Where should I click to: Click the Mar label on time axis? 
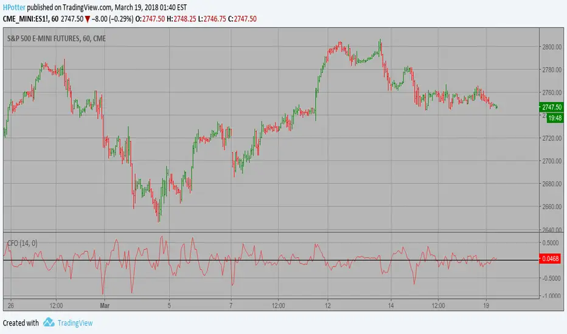coord(105,305)
